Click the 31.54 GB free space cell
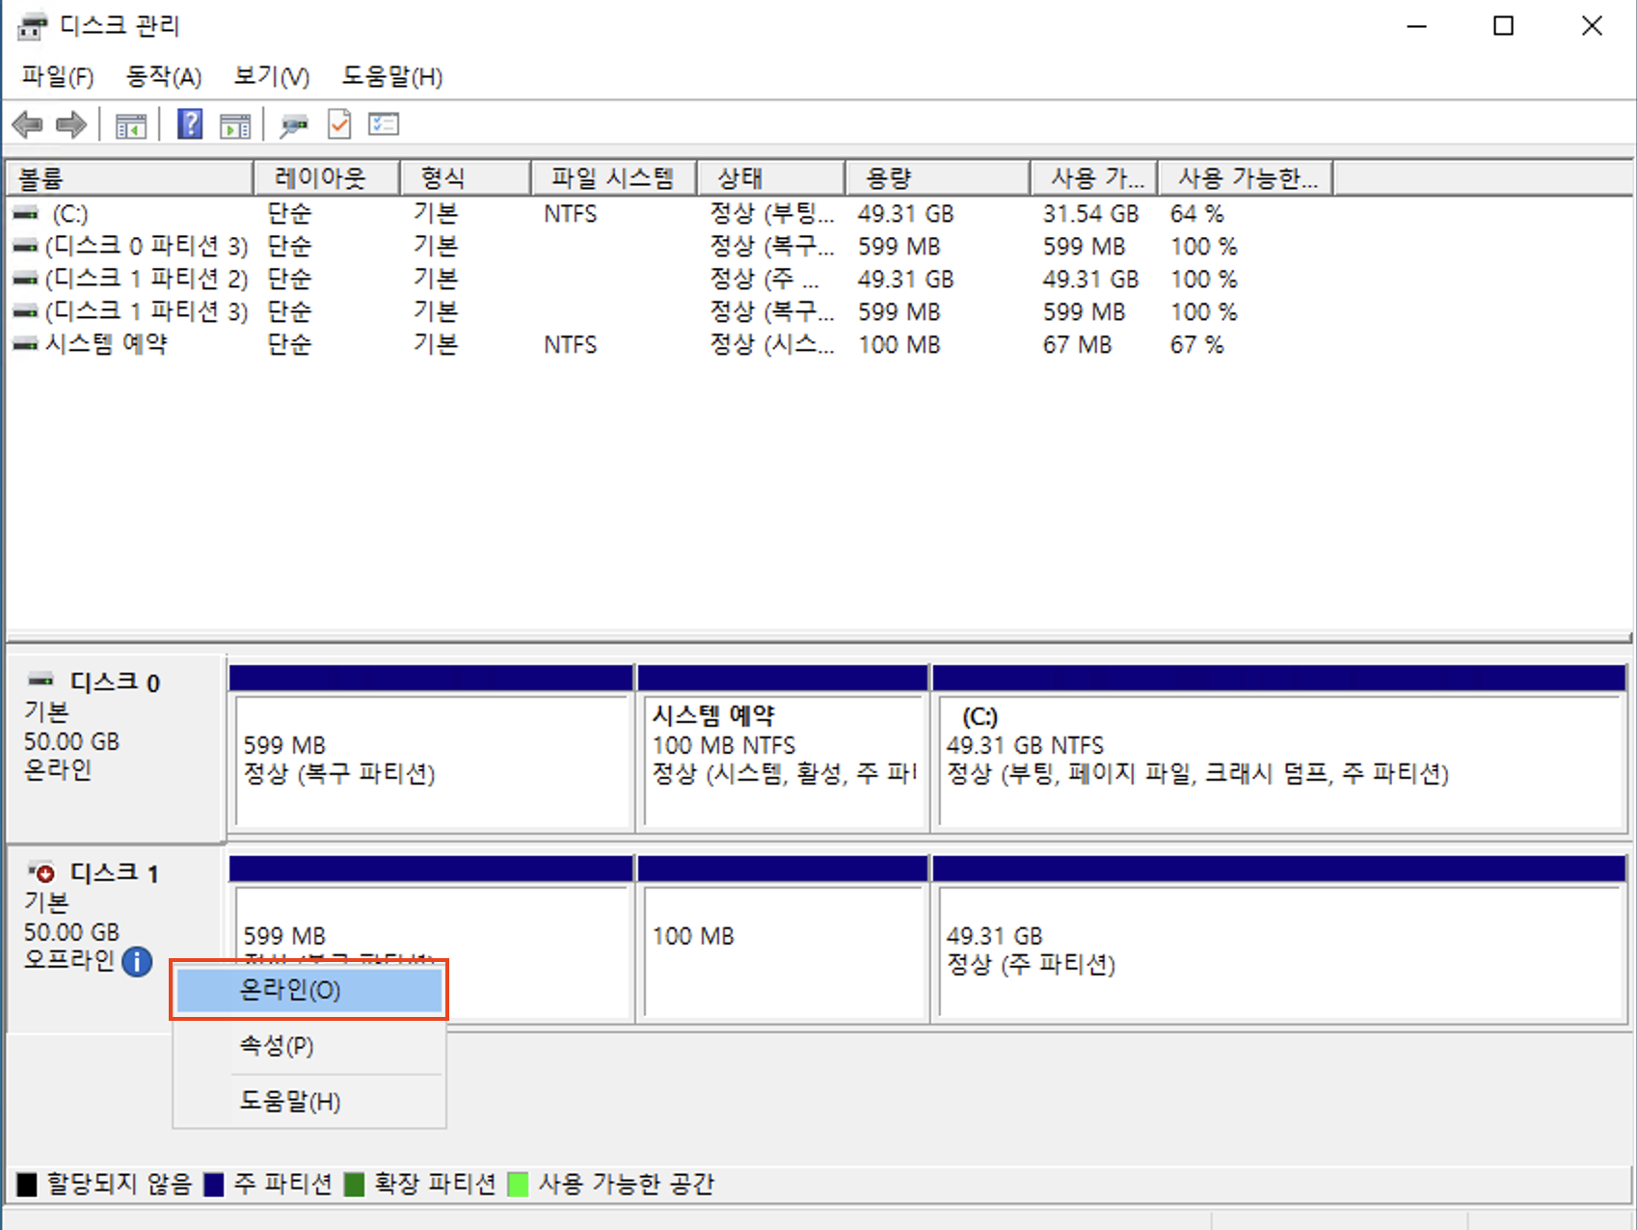This screenshot has width=1637, height=1230. point(1090,213)
